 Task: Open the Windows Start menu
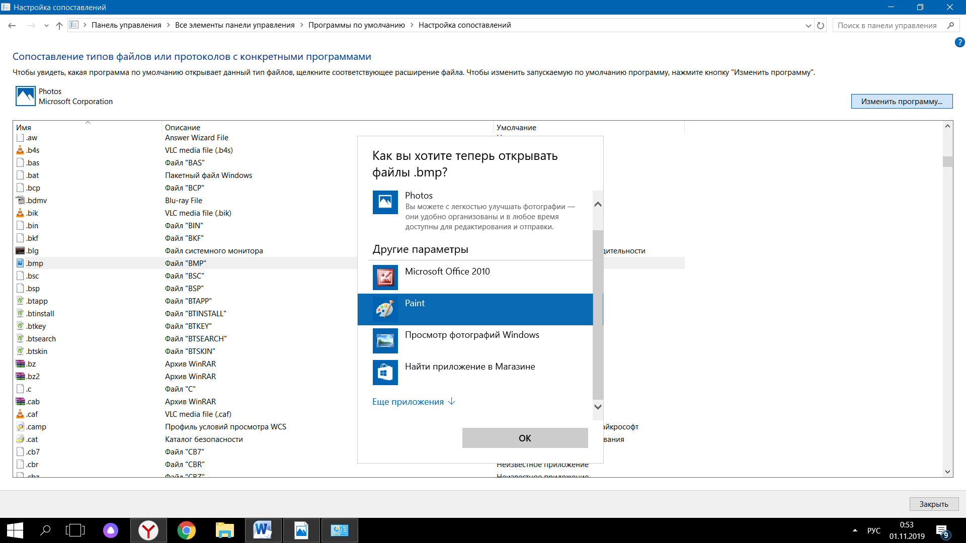point(15,530)
